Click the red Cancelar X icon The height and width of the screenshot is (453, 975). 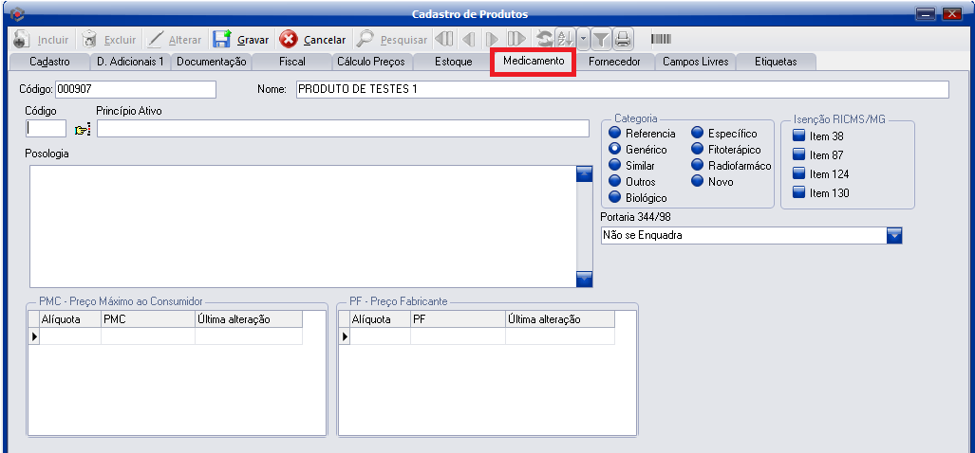coord(288,40)
